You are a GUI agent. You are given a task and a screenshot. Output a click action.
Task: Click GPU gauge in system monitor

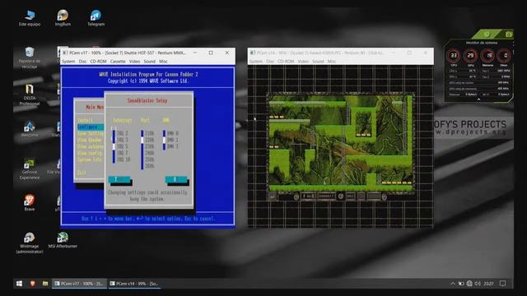470,56
